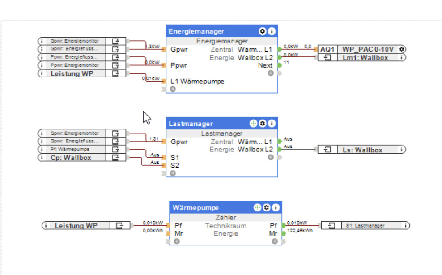The width and height of the screenshot is (442, 275).
Task: Open settings gear on Wärmepumpe block
Action: [x=266, y=207]
